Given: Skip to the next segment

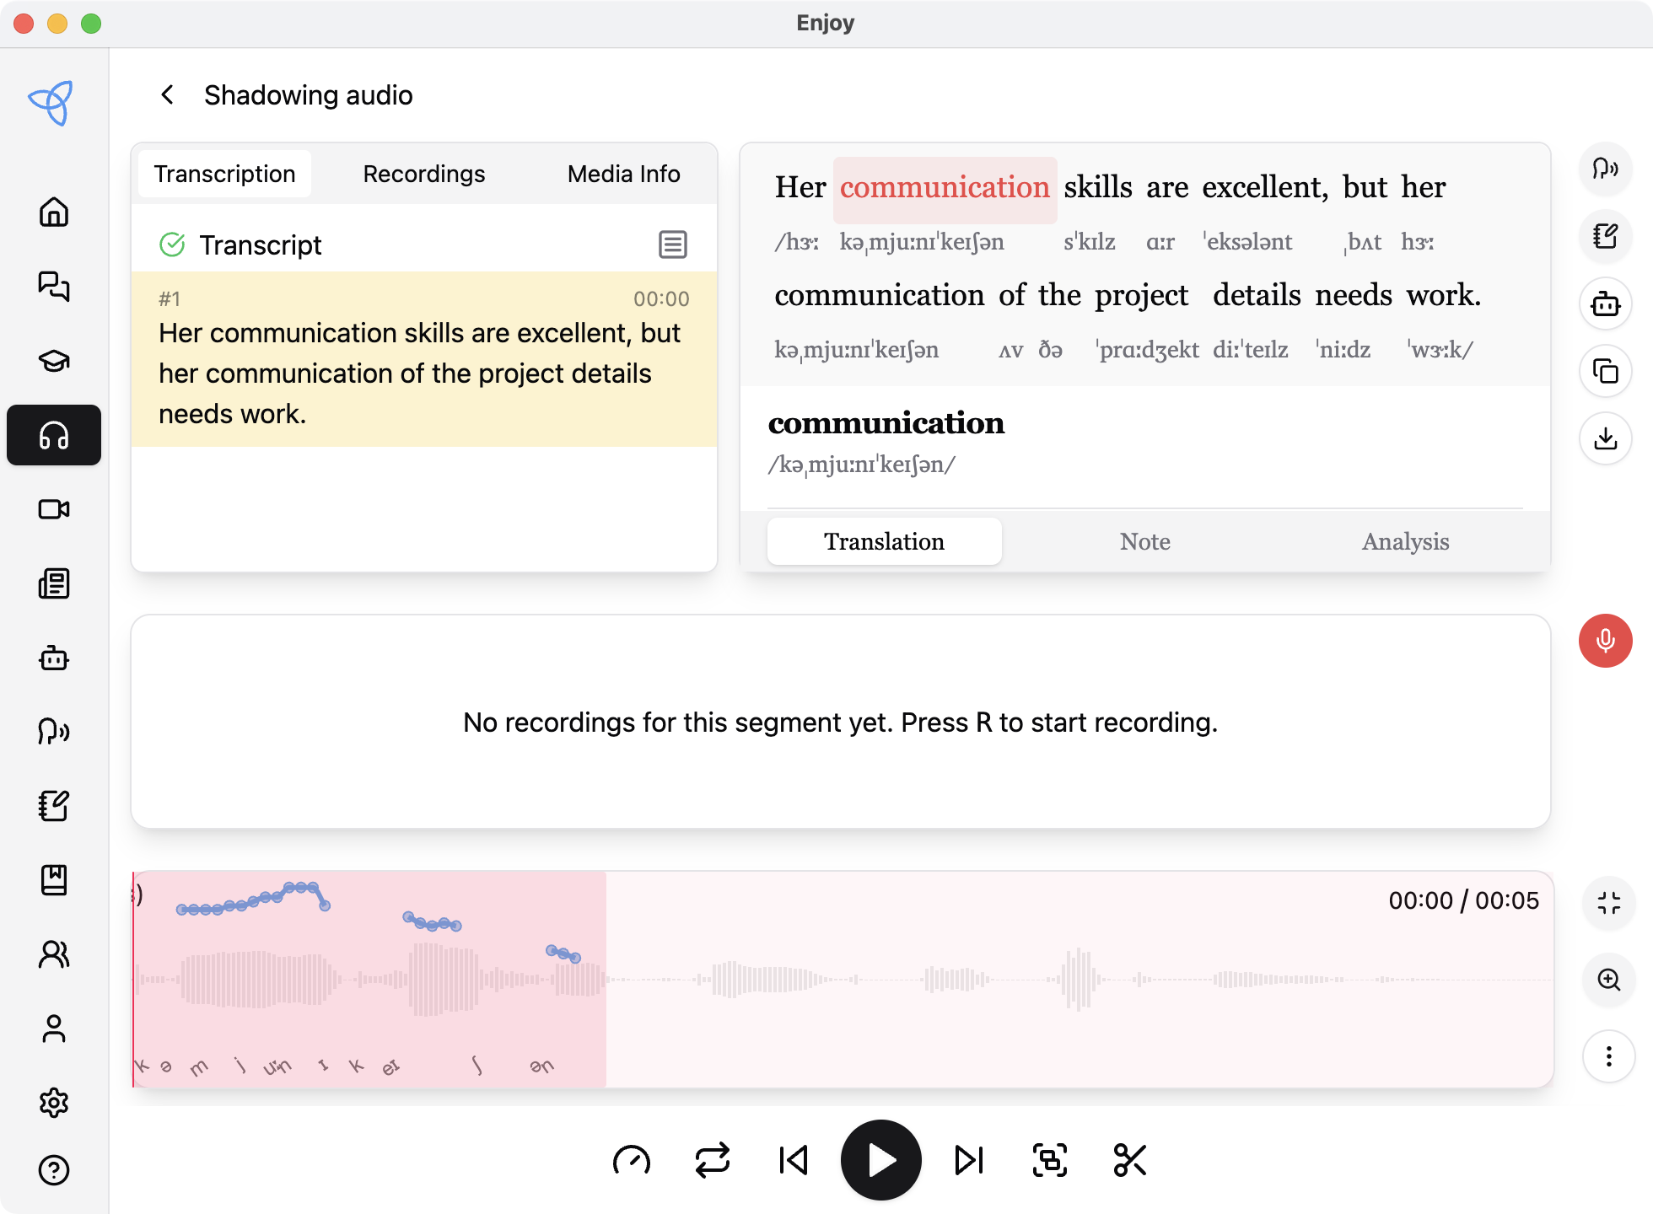Looking at the screenshot, I should 968,1160.
